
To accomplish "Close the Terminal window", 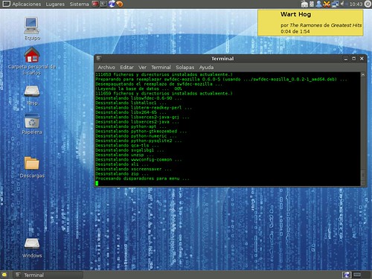I will pyautogui.click(x=362, y=59).
